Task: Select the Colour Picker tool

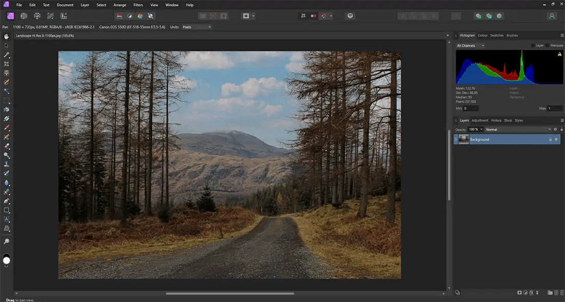Action: tap(7, 55)
